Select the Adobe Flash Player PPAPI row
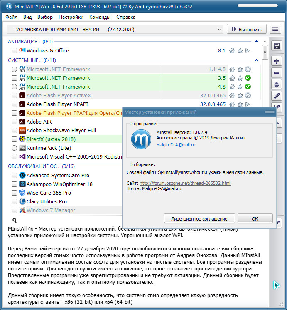This screenshot has width=287, height=310. click(74, 113)
